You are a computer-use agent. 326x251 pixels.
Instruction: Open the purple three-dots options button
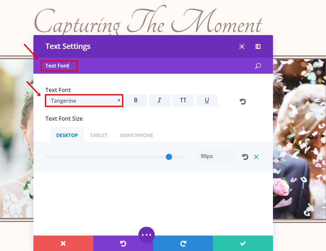146,235
